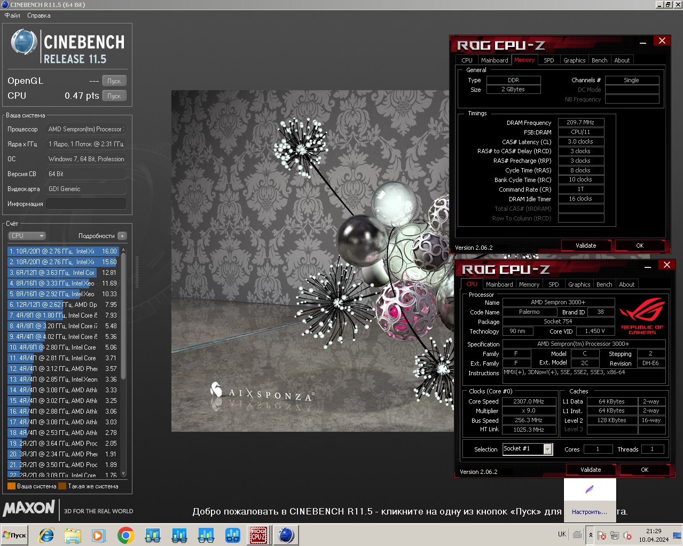Switch to the Cinebench taskbar button
This screenshot has height=546, width=683.
[286, 535]
